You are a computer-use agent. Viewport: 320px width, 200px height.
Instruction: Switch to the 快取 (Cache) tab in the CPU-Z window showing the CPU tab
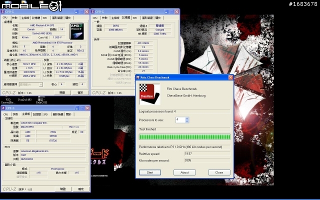(14, 18)
